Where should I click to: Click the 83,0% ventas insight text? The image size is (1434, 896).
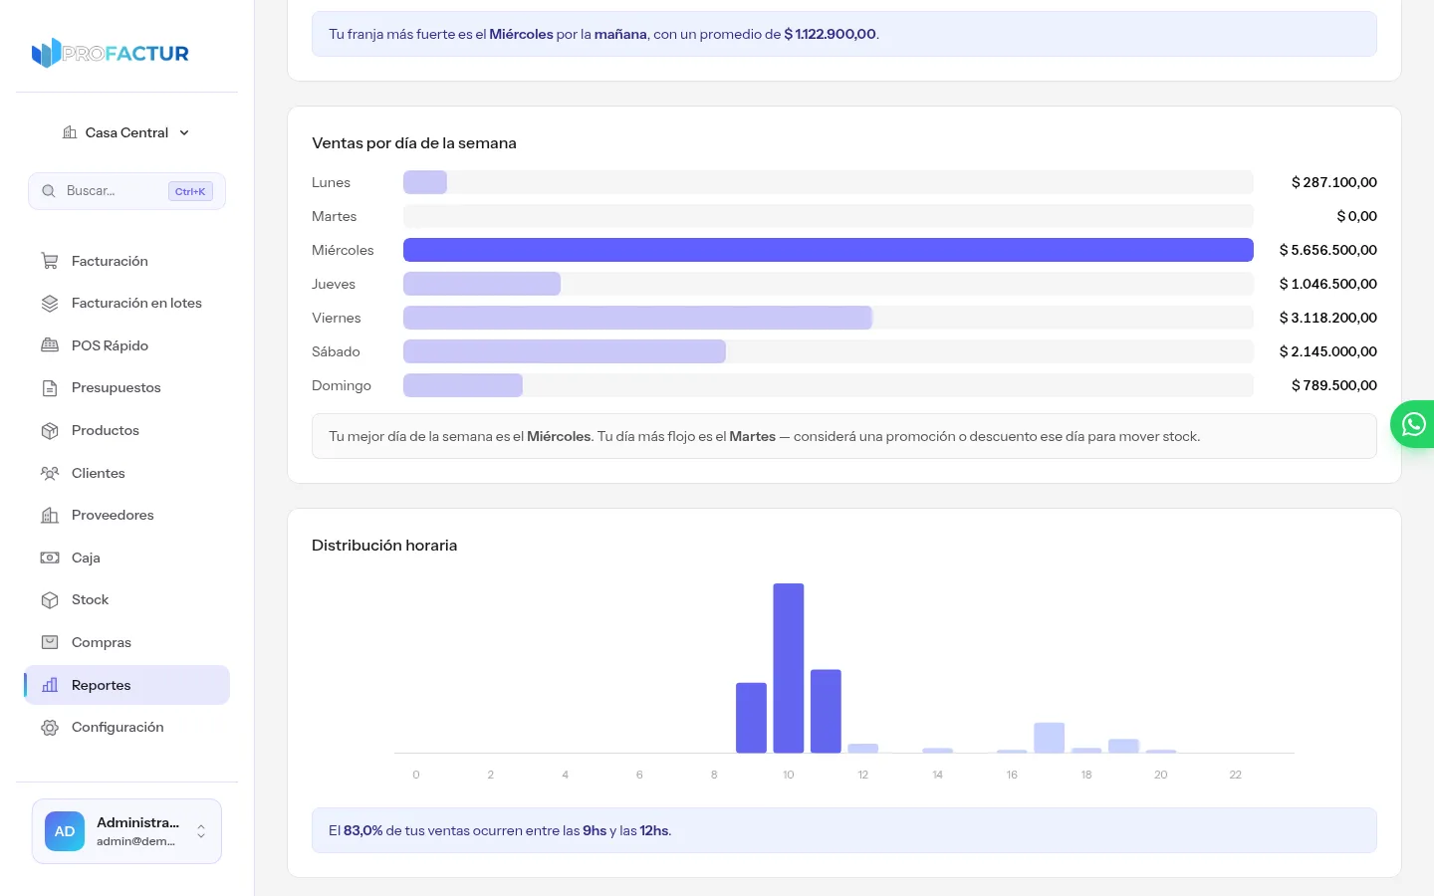point(500,830)
